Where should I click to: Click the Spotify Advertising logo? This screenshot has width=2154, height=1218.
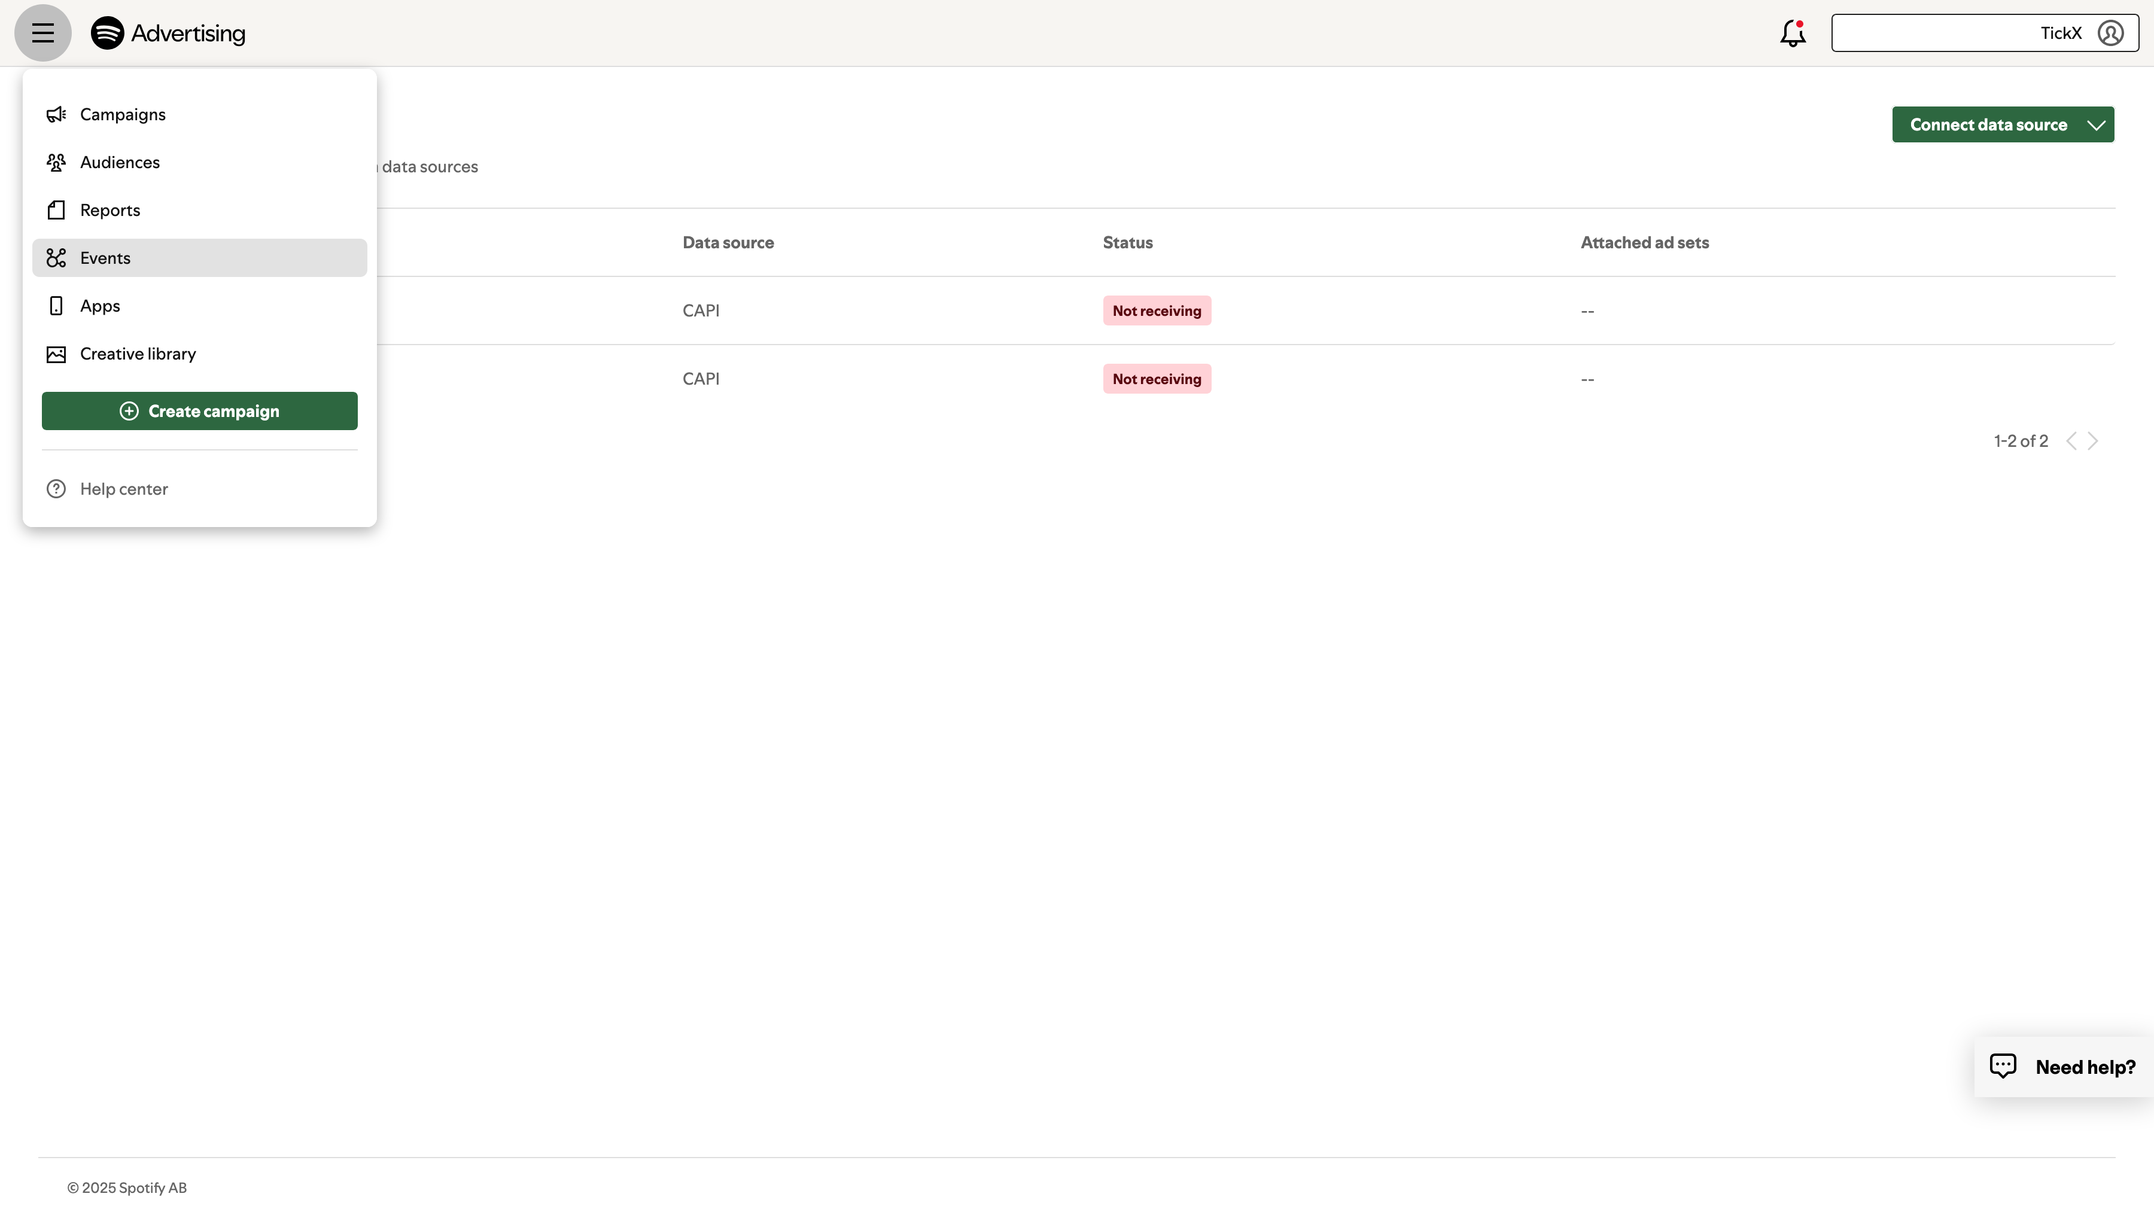[169, 33]
